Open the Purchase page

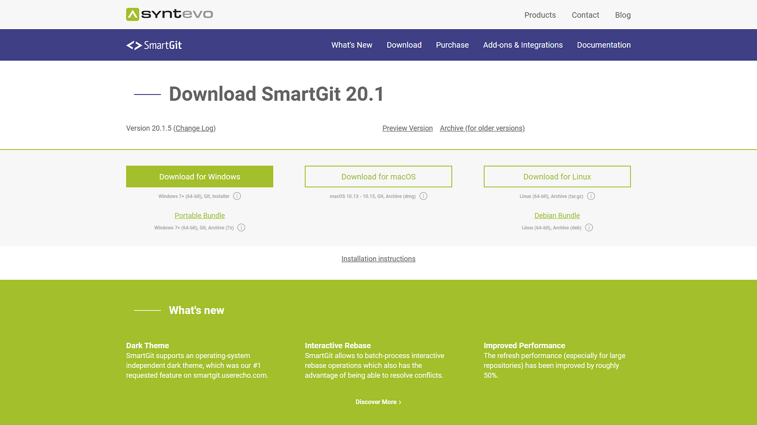452,45
